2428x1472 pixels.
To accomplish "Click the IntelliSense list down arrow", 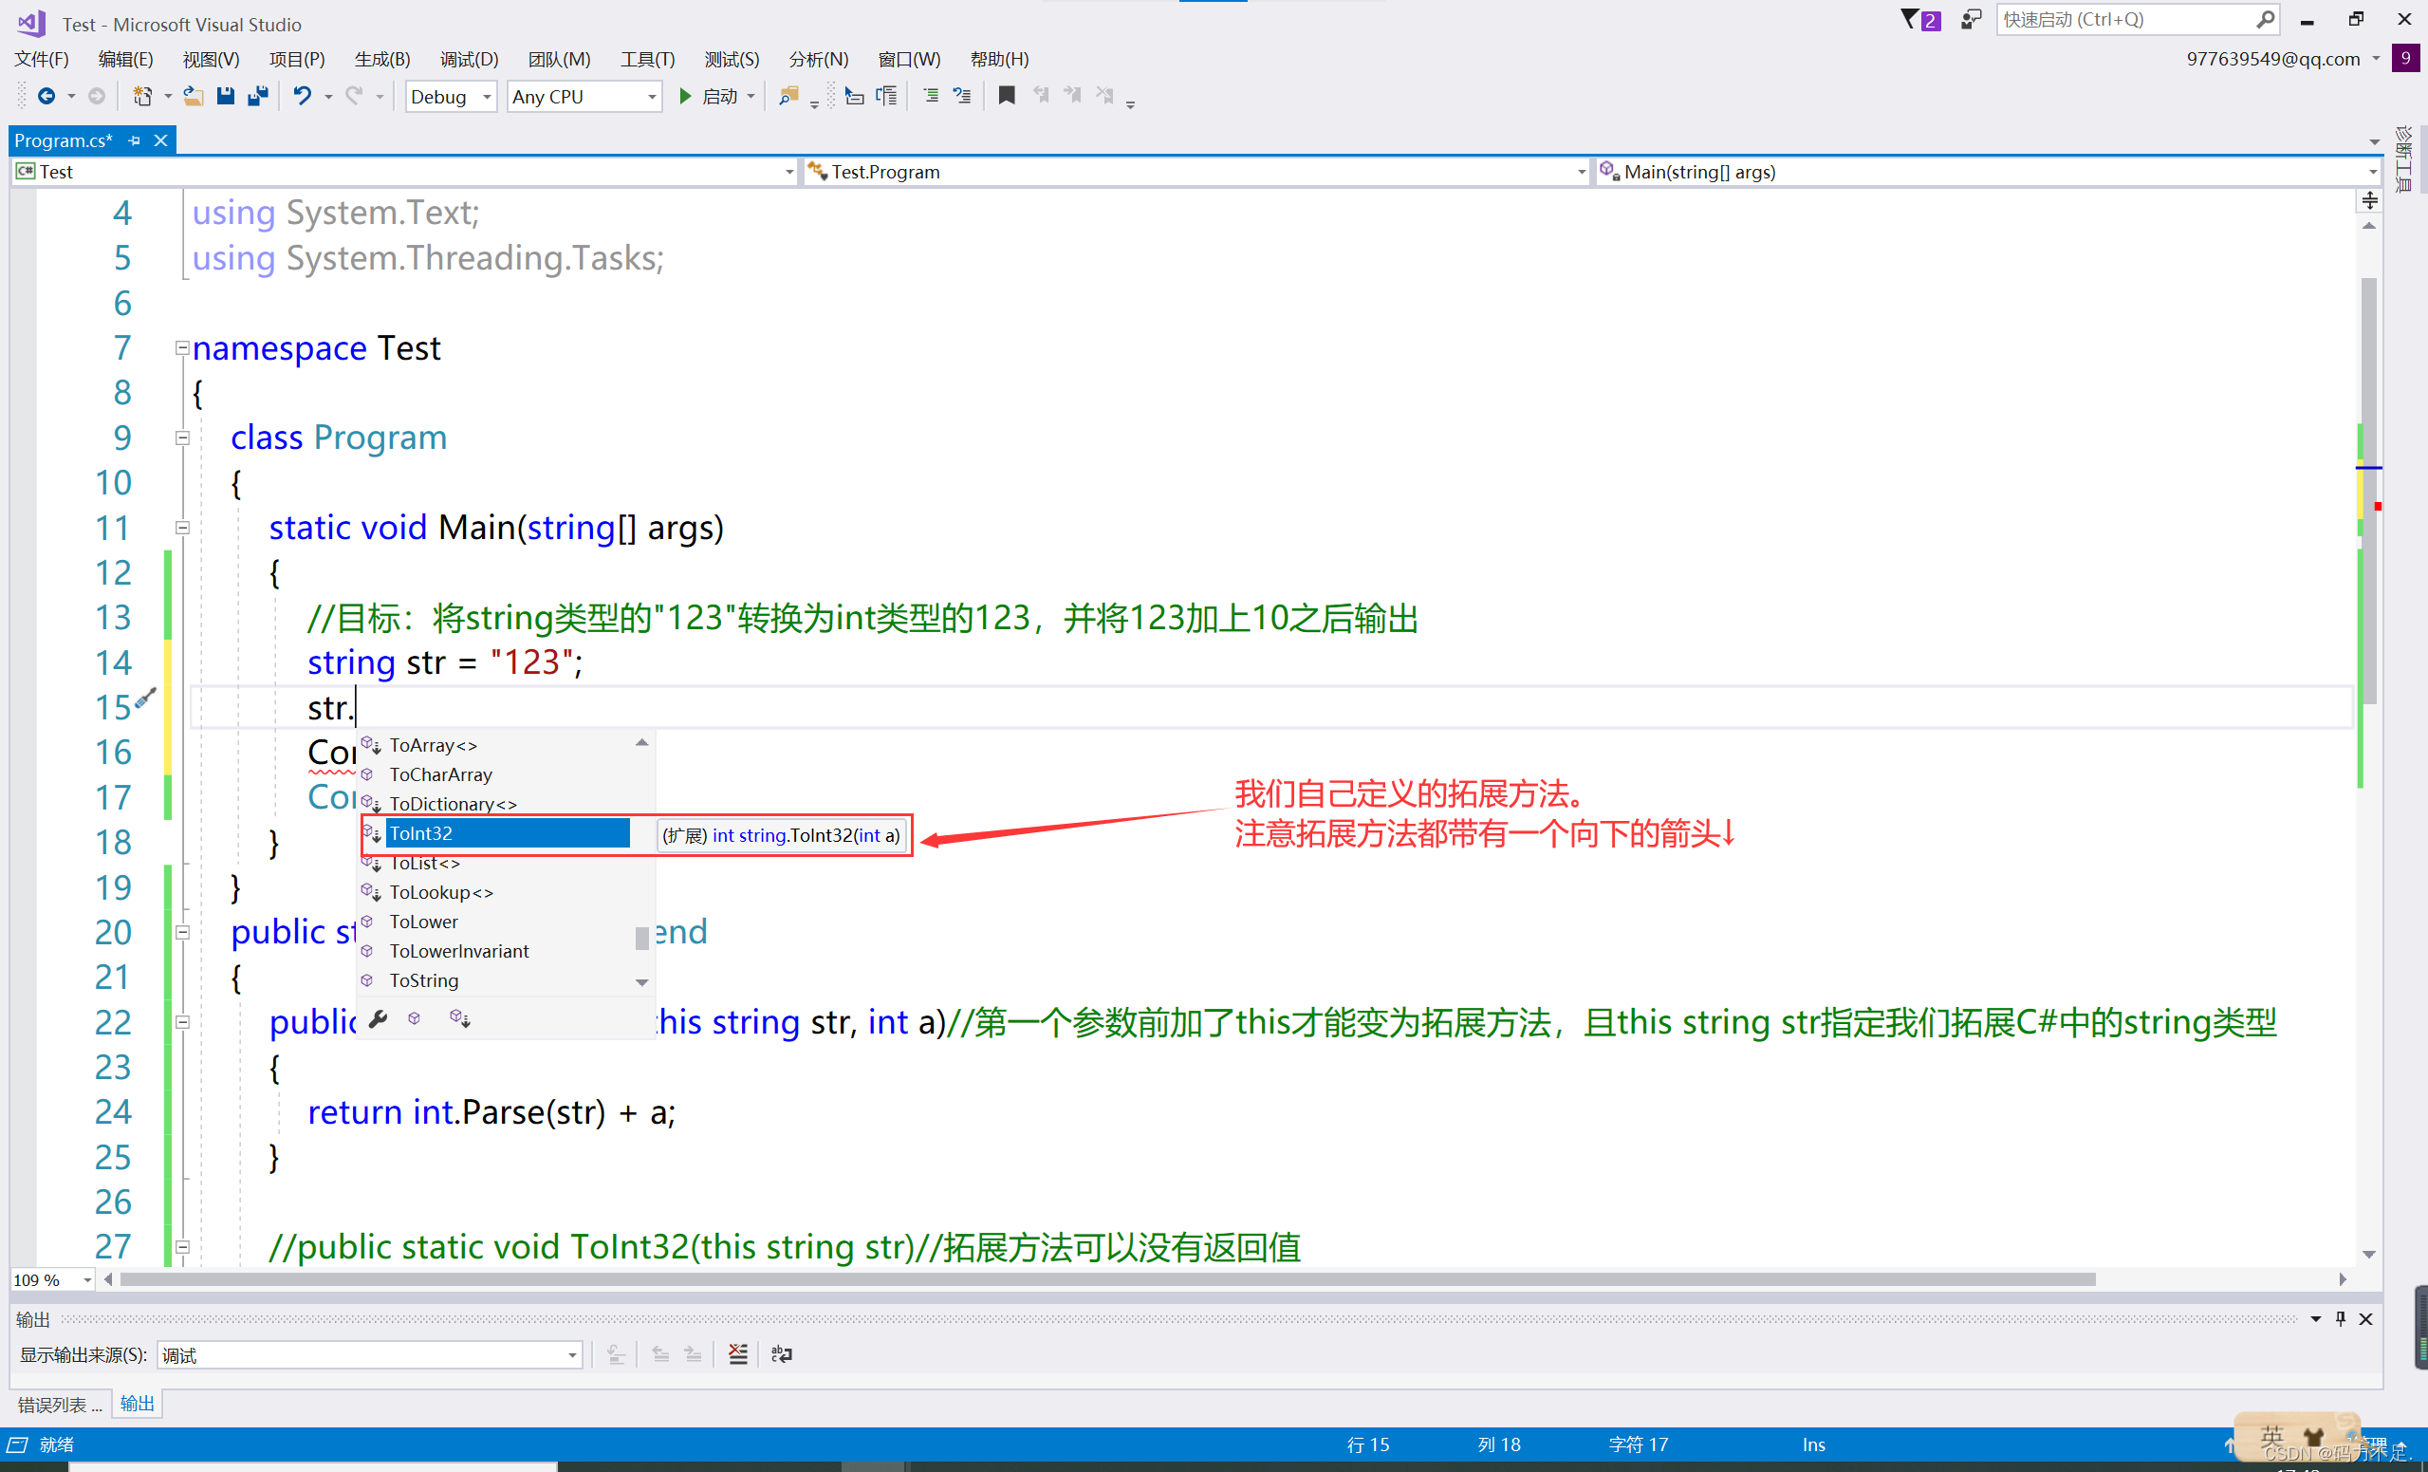I will point(641,982).
